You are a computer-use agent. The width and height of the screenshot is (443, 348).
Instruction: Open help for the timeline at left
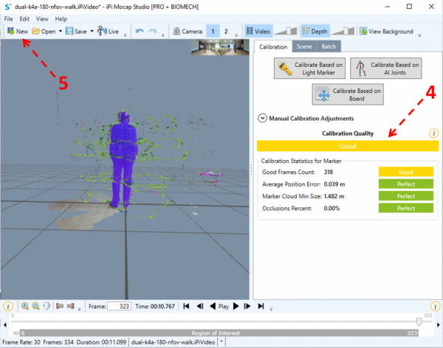(x=8, y=306)
